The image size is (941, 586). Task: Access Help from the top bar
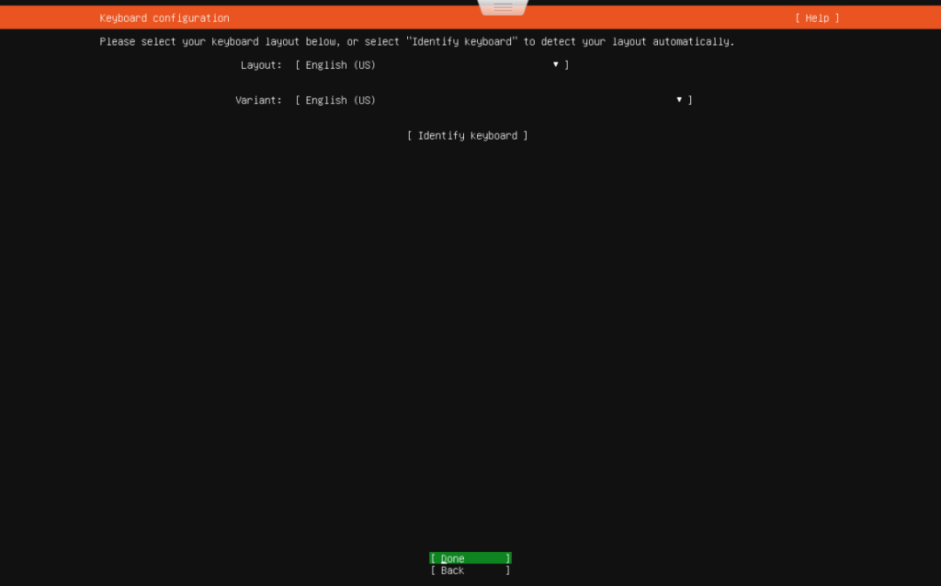tap(816, 17)
